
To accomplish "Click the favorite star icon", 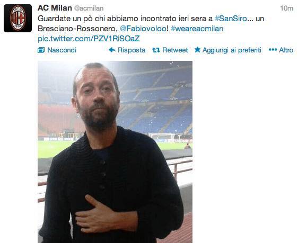I will coord(197,50).
